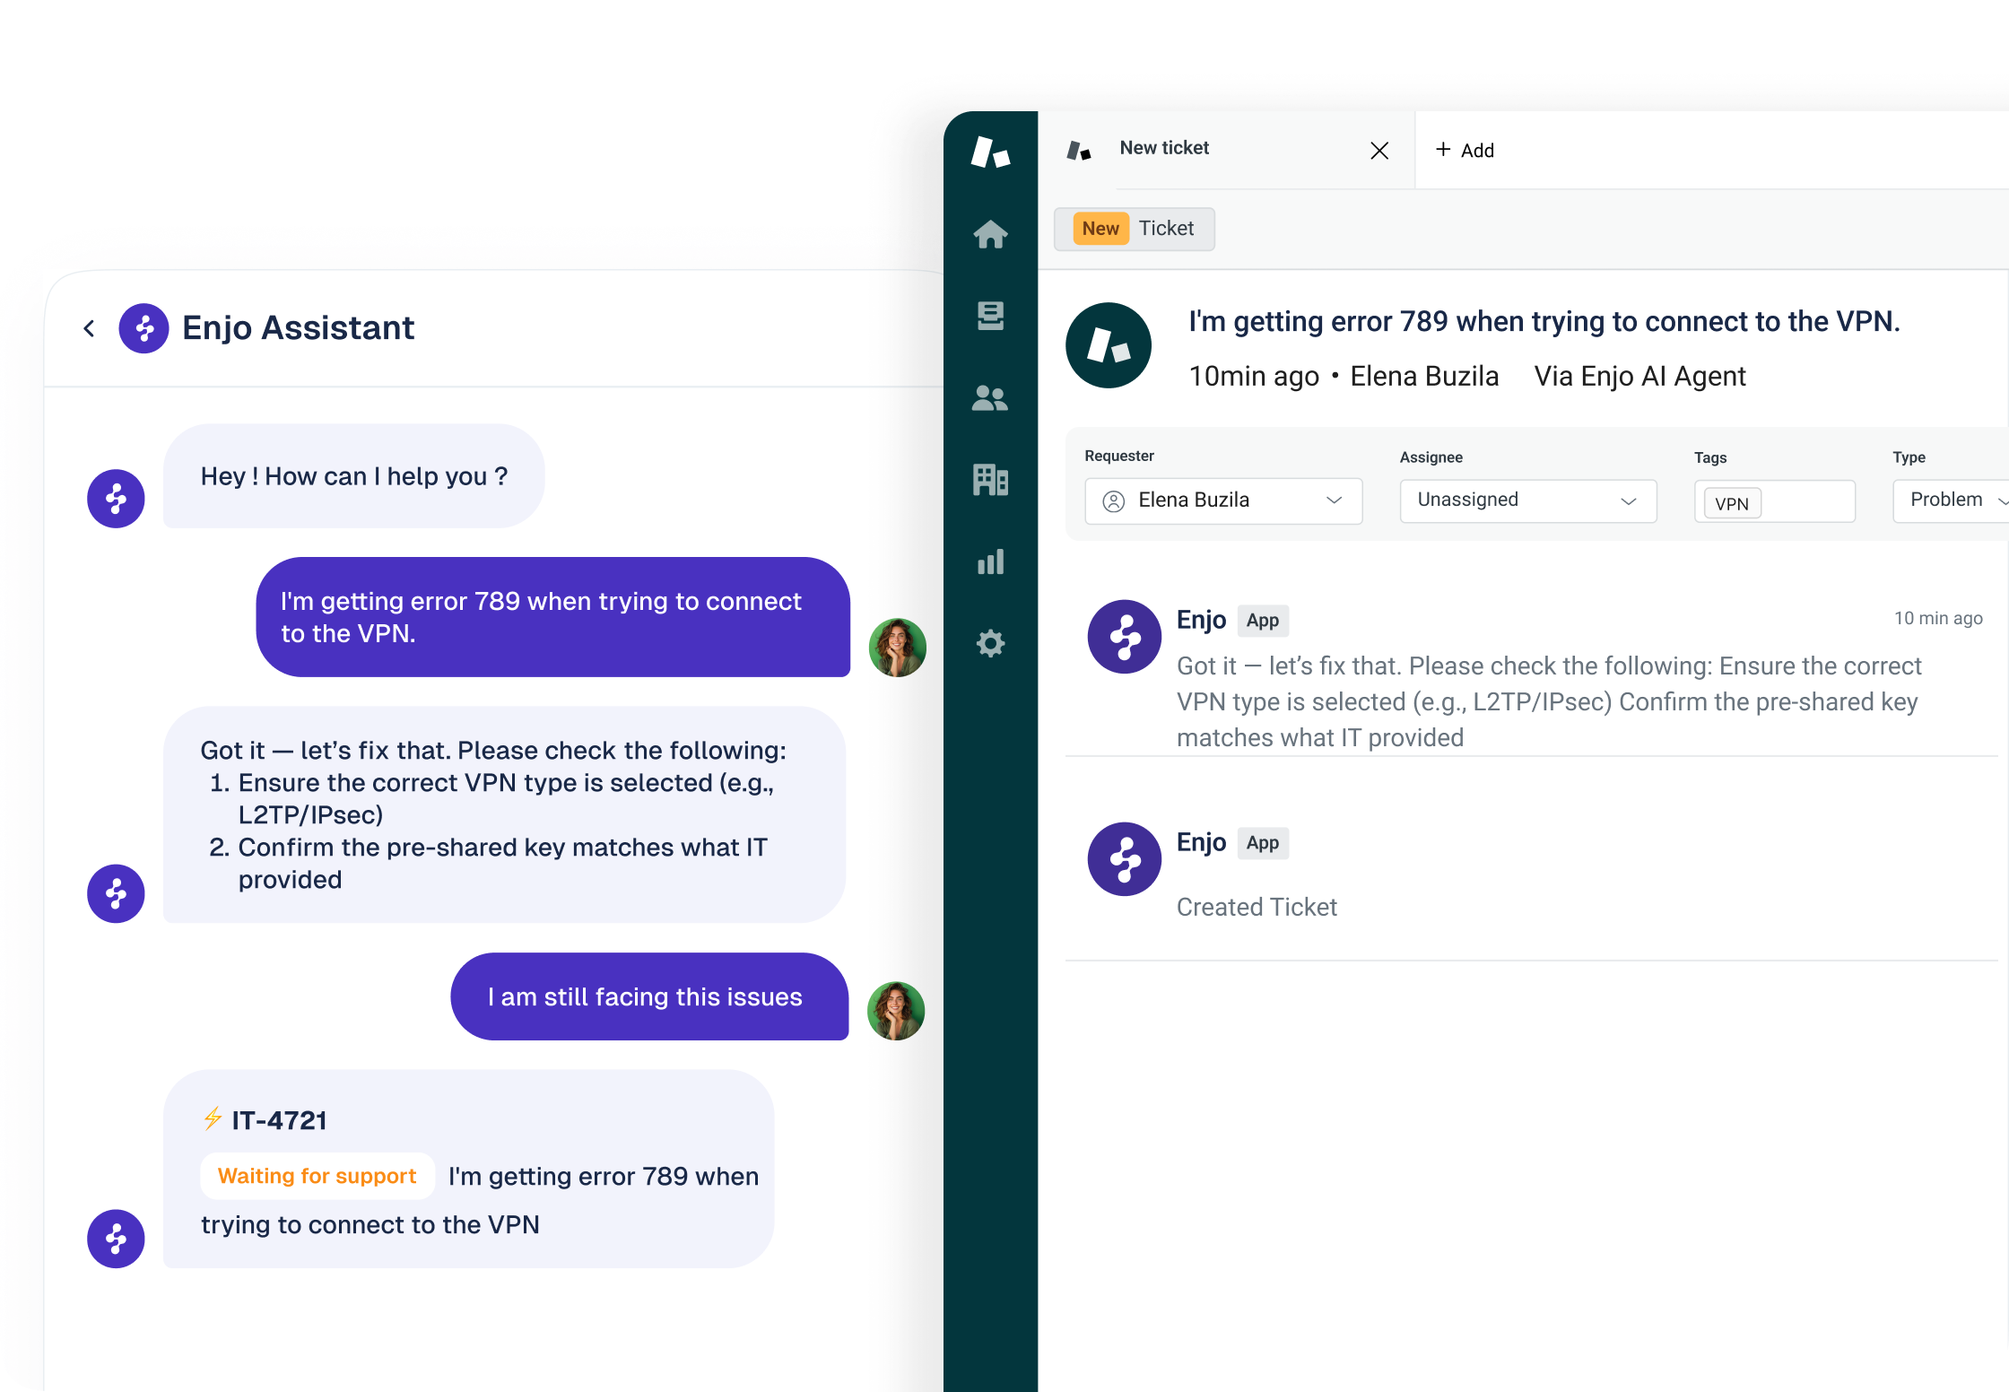Viewport: 2009px width, 1392px height.
Task: Expand the Assignee Unassigned dropdown
Action: click(x=1527, y=500)
